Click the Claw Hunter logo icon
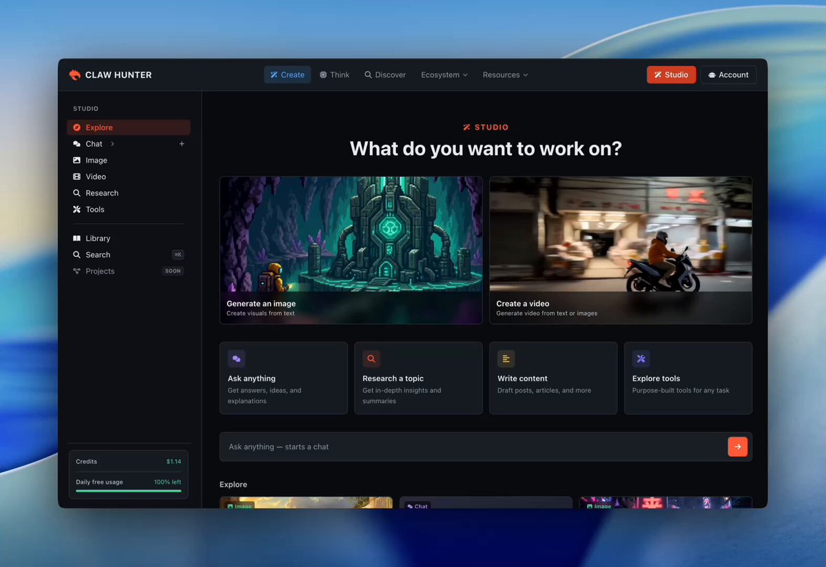The height and width of the screenshot is (567, 826). (75, 75)
